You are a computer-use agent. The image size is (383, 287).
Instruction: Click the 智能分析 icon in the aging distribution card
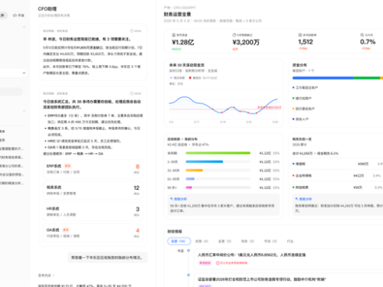172,199
